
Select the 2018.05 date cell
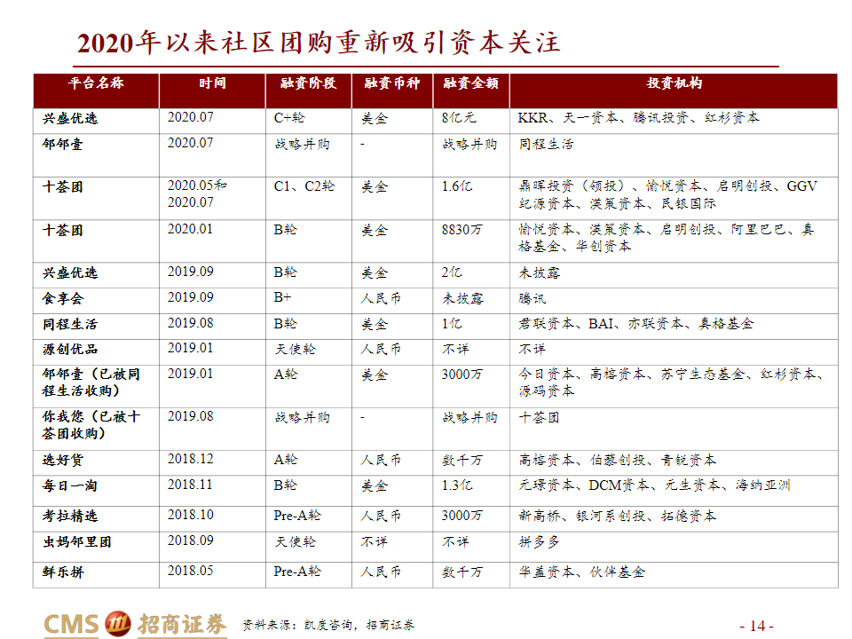click(190, 571)
